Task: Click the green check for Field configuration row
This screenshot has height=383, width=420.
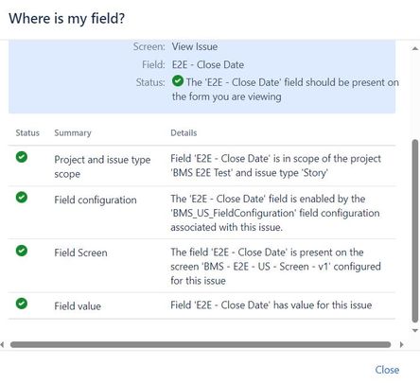Action: click(x=22, y=198)
